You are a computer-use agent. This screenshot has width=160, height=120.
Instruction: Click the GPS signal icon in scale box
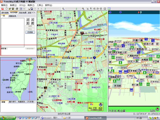[91, 104]
